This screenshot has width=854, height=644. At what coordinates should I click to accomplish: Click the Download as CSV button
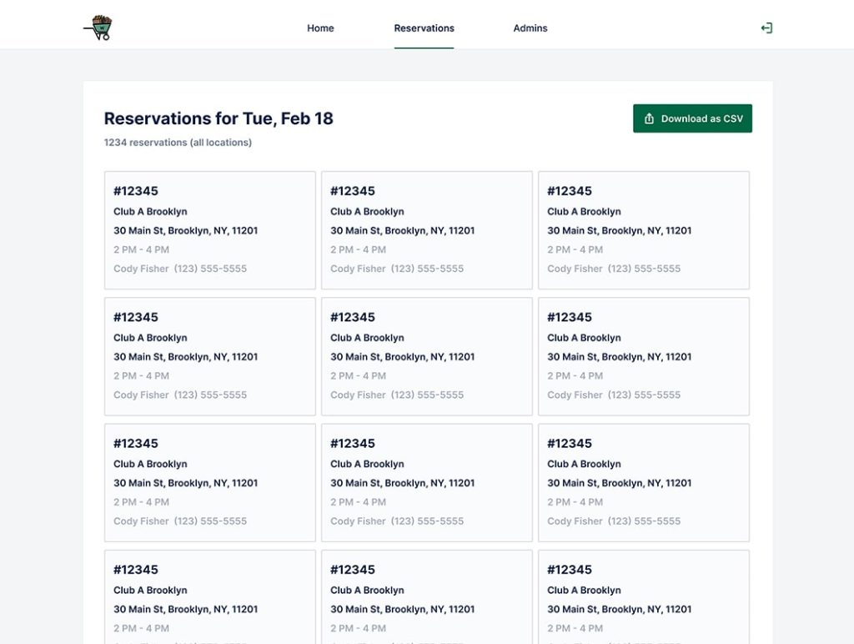tap(692, 118)
